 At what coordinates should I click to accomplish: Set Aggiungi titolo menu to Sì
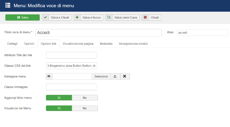59,98
